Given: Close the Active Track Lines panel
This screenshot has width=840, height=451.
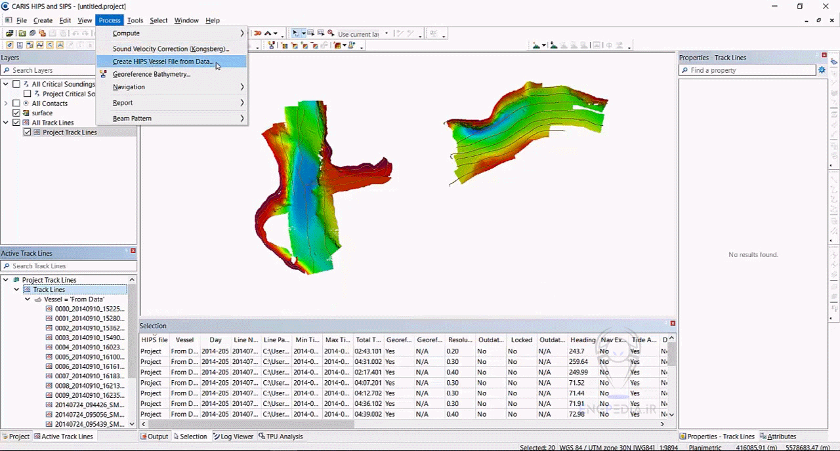Looking at the screenshot, I should (x=133, y=251).
